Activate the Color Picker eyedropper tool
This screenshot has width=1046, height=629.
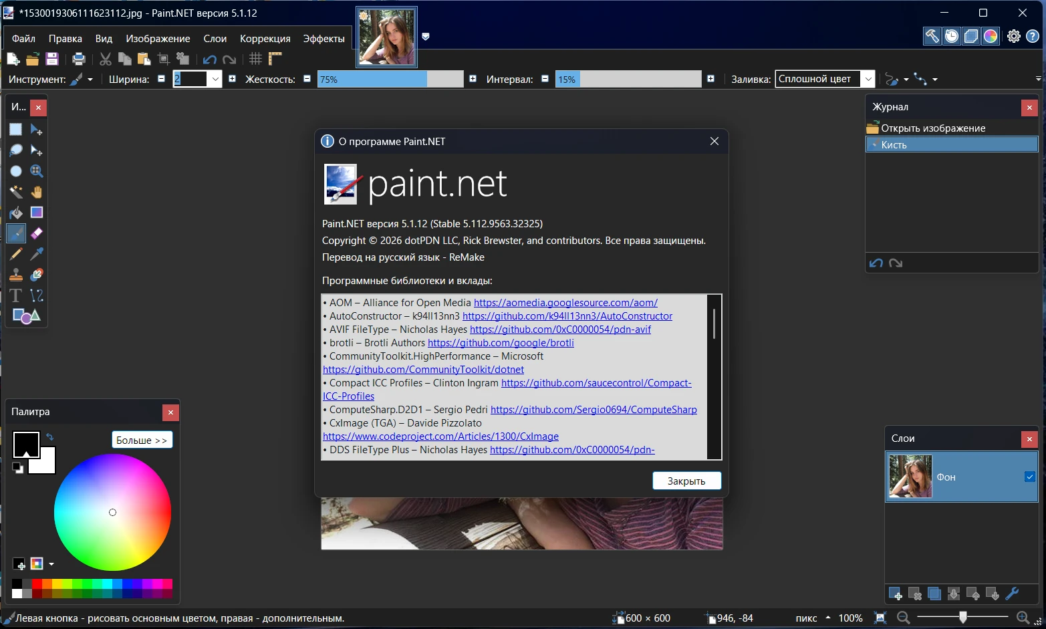coord(37,254)
